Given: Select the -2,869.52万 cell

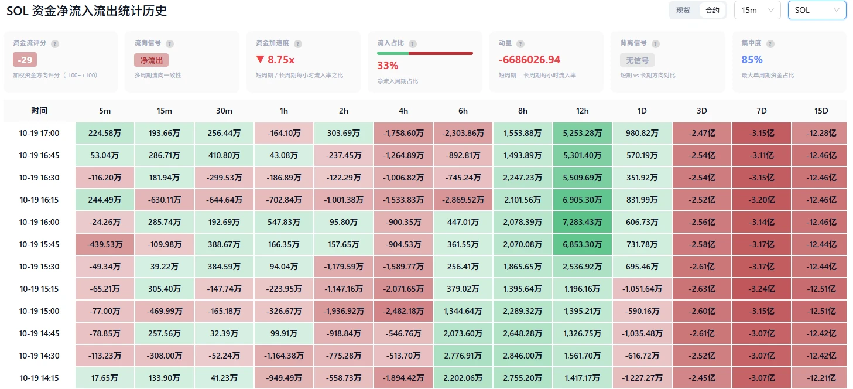Looking at the screenshot, I should [x=463, y=200].
